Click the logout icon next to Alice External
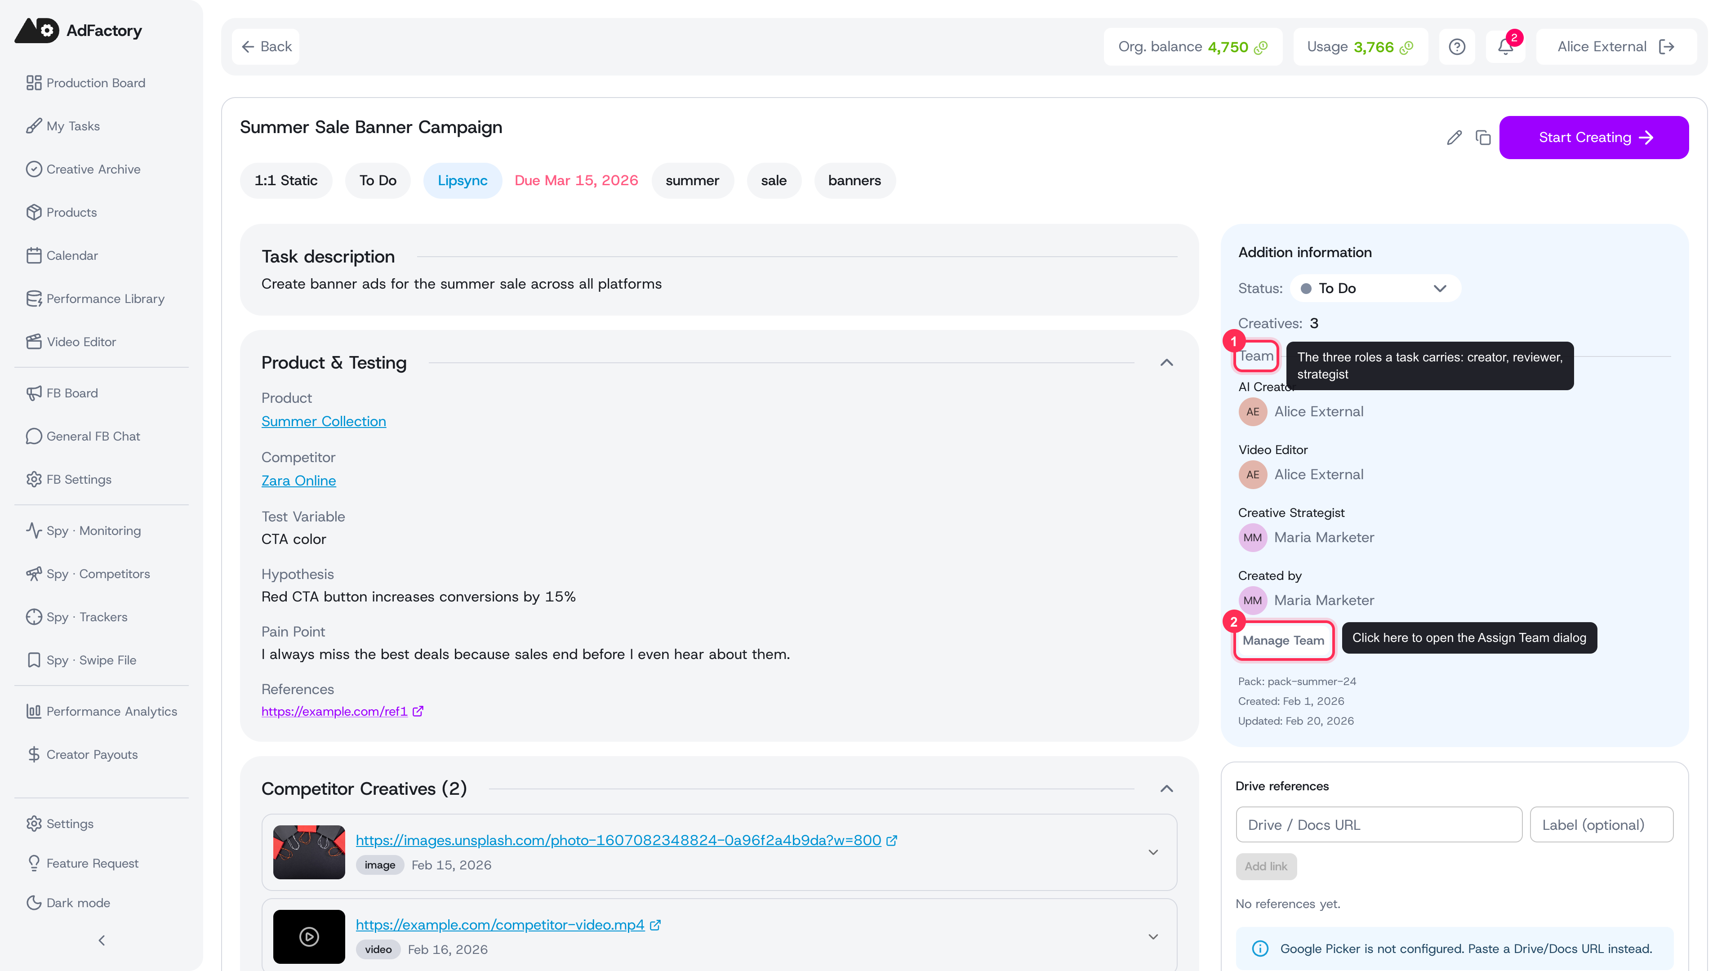The width and height of the screenshot is (1726, 971). pyautogui.click(x=1666, y=46)
